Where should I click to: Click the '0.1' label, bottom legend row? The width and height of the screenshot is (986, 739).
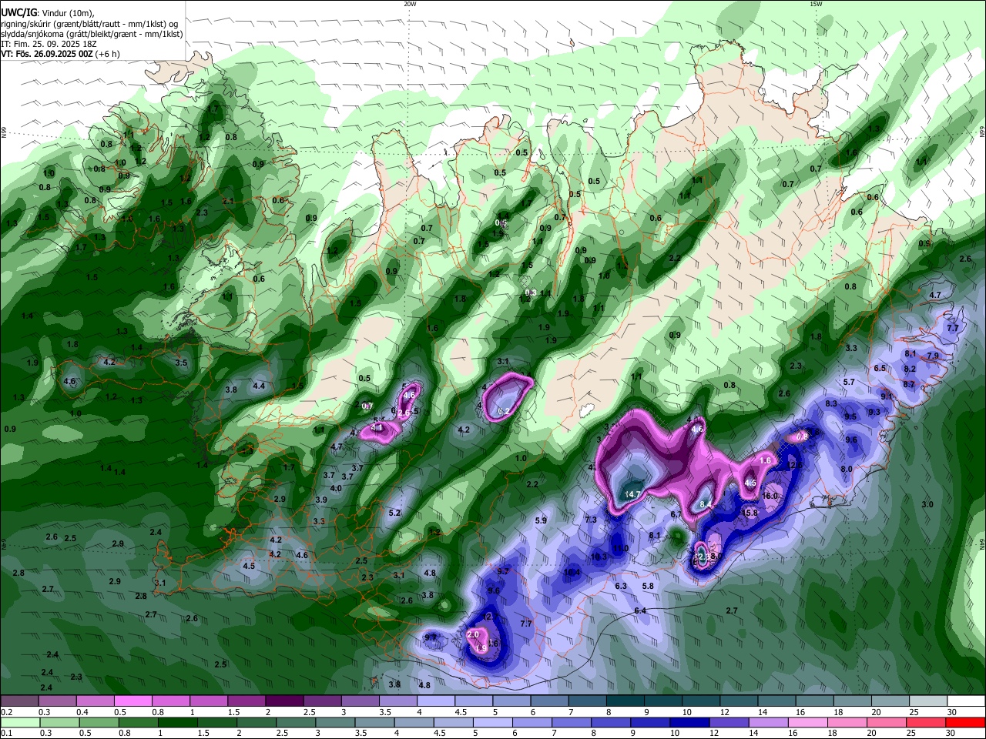point(7,733)
